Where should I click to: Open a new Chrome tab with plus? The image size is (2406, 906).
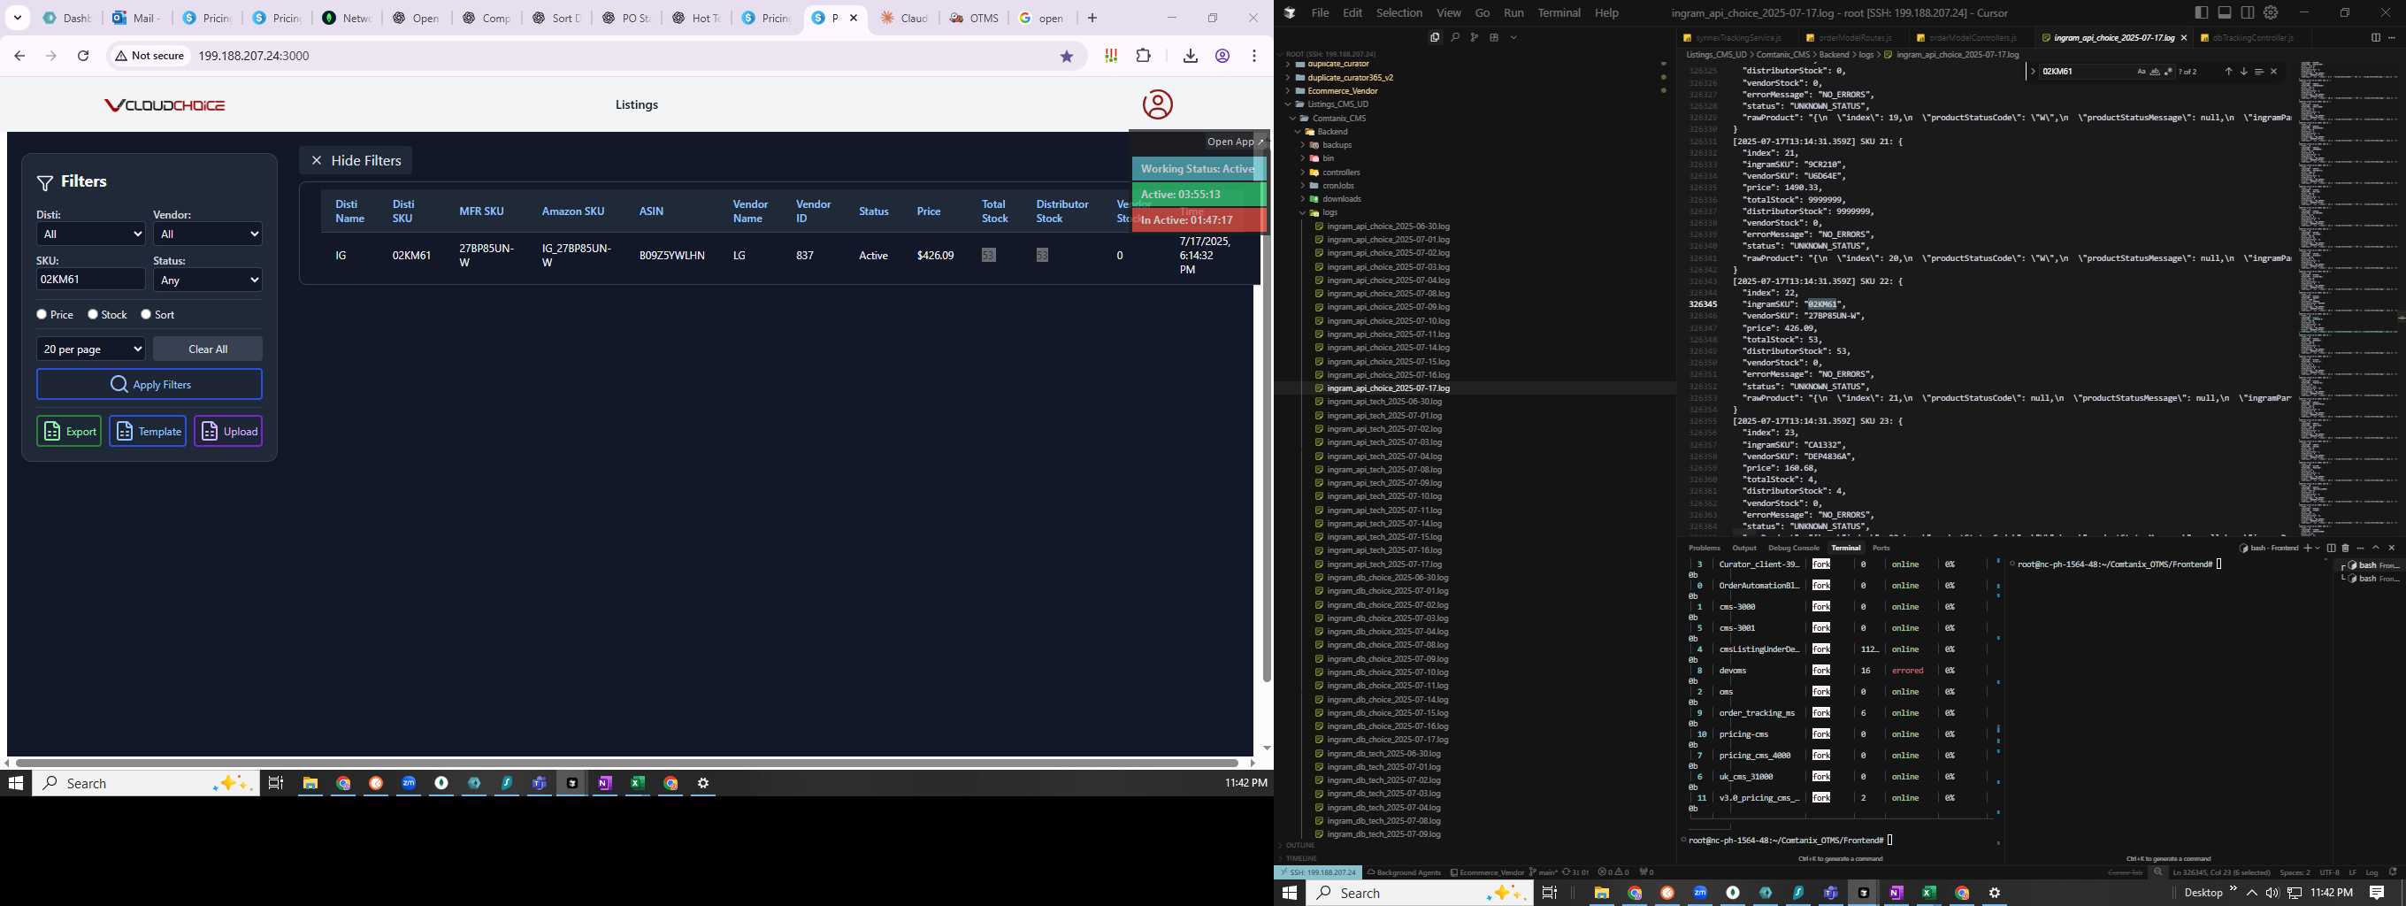[1092, 18]
